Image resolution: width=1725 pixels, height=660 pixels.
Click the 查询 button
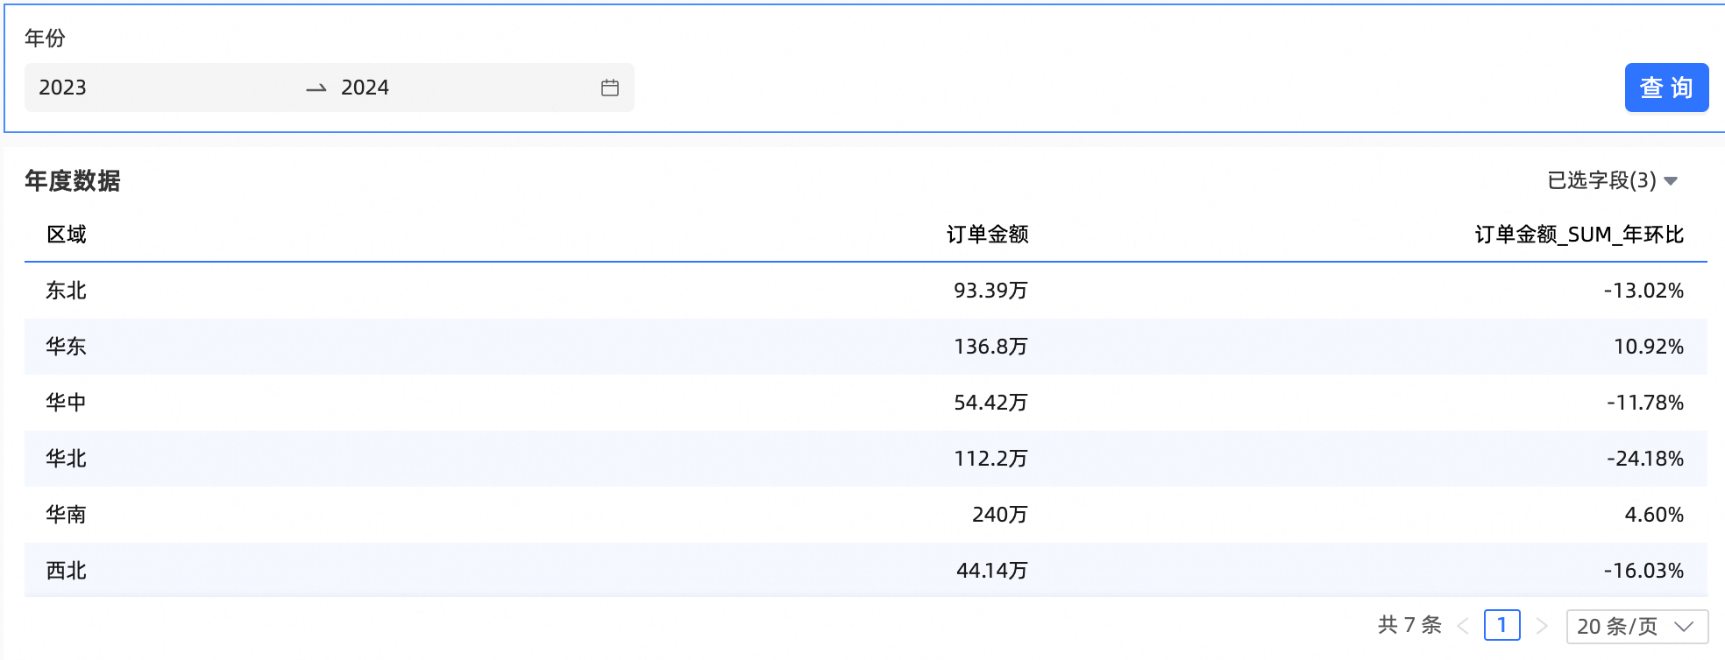(1665, 88)
